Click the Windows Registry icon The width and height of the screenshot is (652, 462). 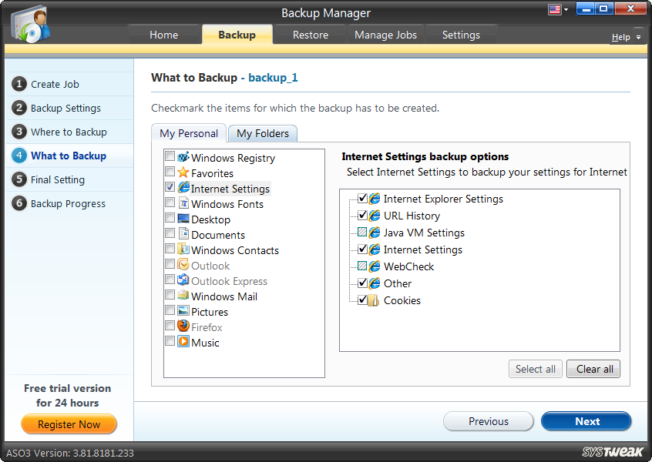pos(183,156)
